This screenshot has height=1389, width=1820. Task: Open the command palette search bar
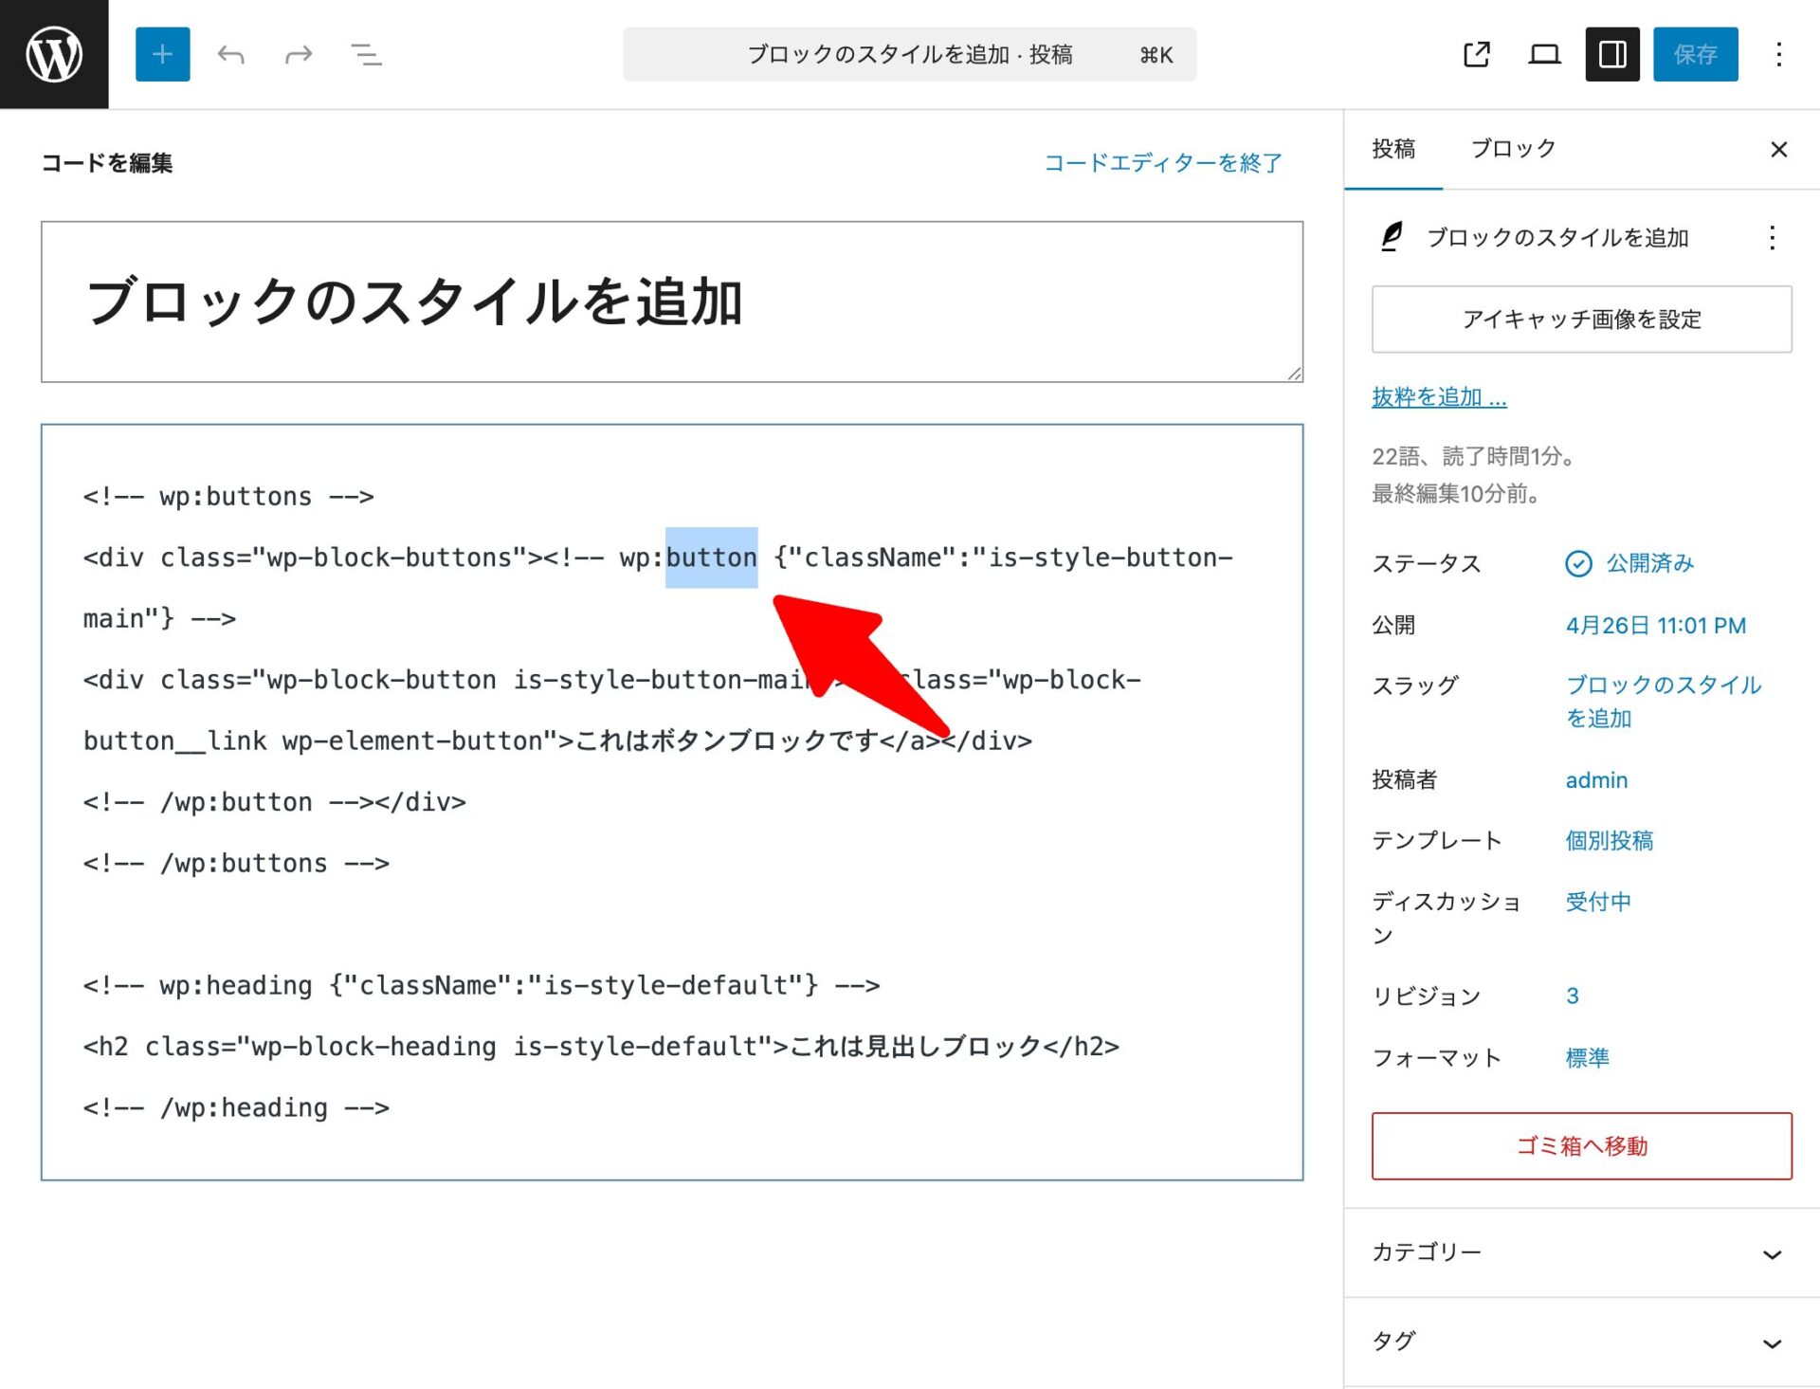(x=908, y=54)
